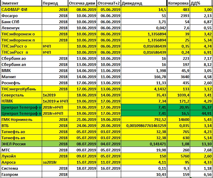Click the 08.06.2019 cutoff date cell
Viewport: 213px width, 178px height.
pyautogui.click(x=82, y=9)
